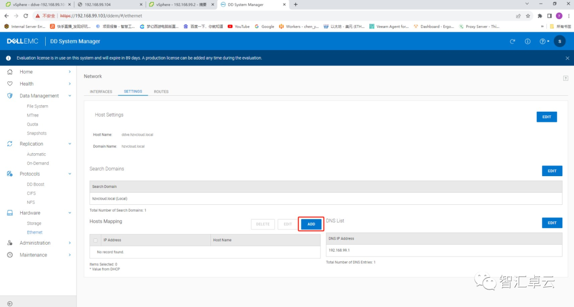Image resolution: width=574 pixels, height=307 pixels.
Task: Switch to the 192.168.99.104 browser tab
Action: tap(110, 4)
